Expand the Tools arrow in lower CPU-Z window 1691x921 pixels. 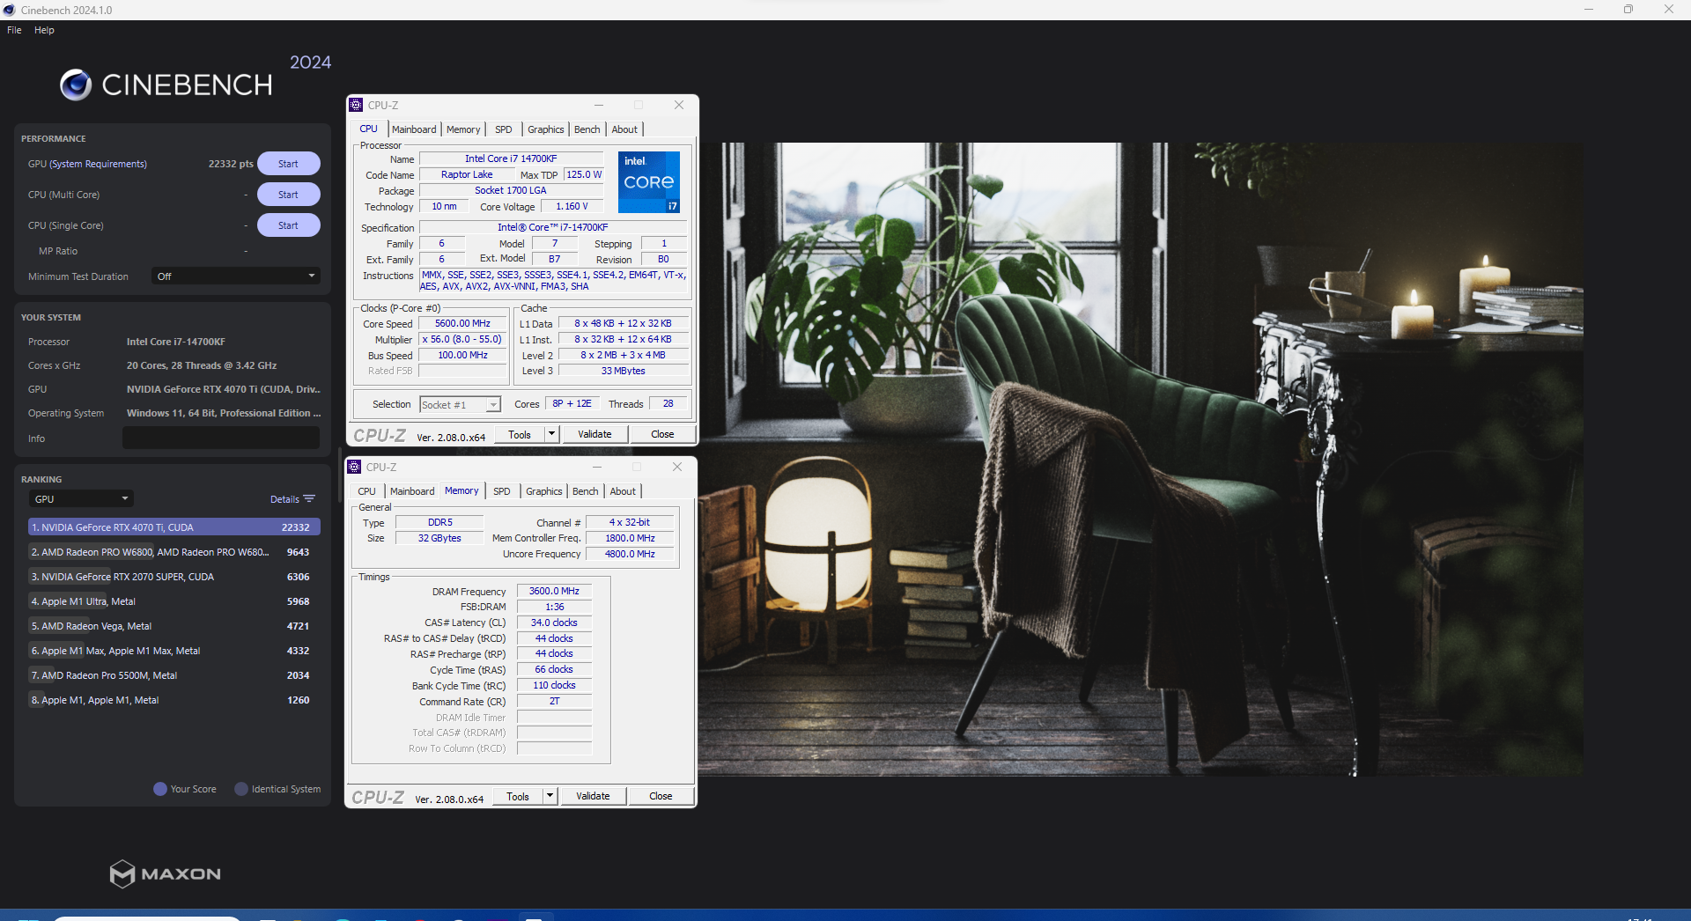click(x=550, y=796)
